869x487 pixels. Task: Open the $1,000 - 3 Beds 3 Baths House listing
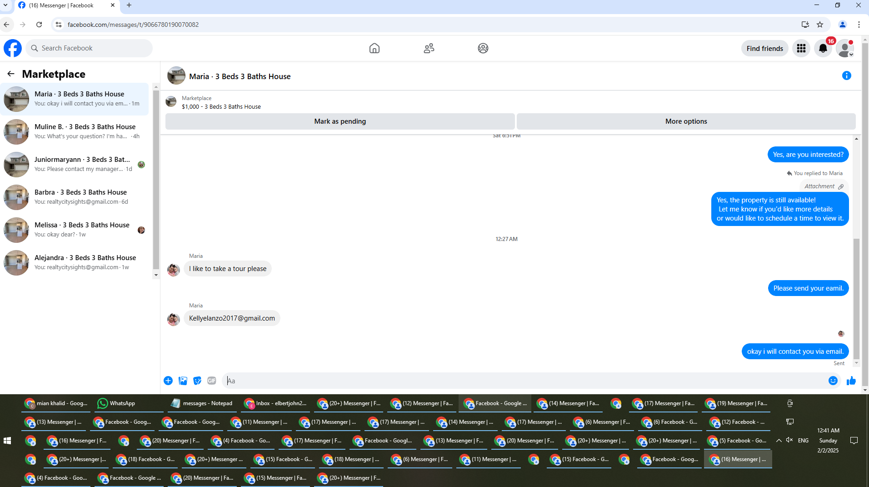pyautogui.click(x=221, y=107)
